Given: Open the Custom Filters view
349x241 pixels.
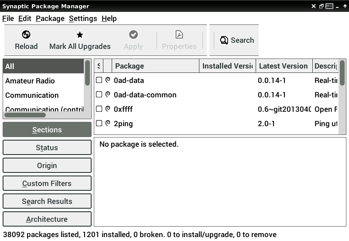Looking at the screenshot, I should click(47, 183).
